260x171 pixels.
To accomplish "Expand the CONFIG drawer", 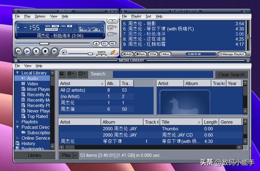I will [x=102, y=56].
